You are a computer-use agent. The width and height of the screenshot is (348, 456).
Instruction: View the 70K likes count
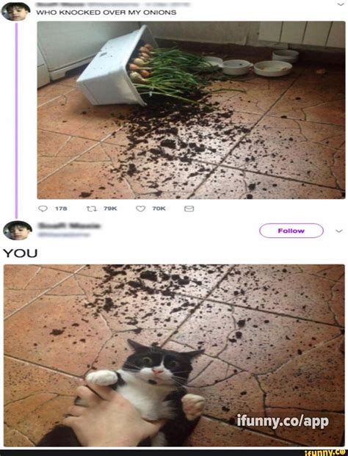(x=159, y=209)
